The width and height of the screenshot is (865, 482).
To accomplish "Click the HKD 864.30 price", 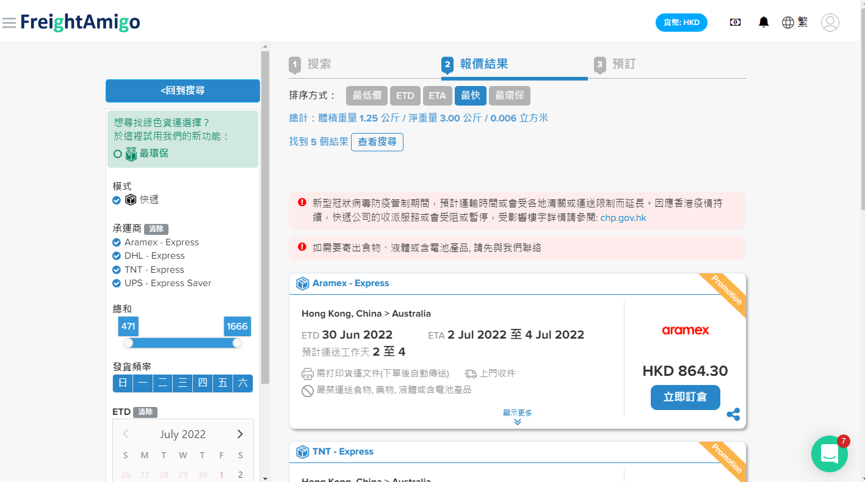I will pos(686,371).
